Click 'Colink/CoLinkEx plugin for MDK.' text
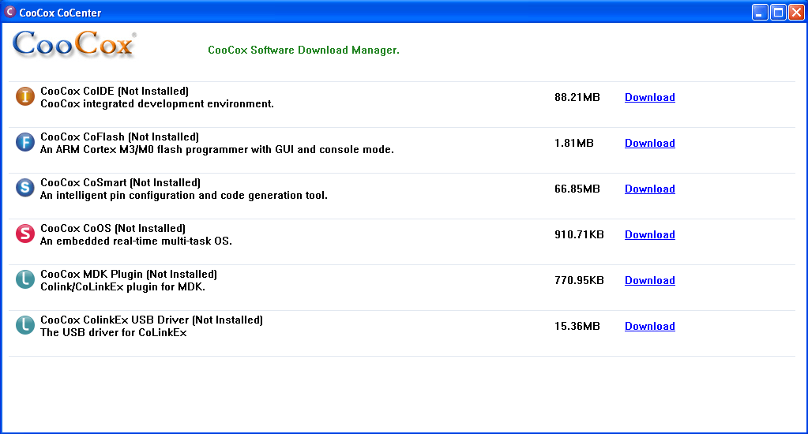 point(122,287)
